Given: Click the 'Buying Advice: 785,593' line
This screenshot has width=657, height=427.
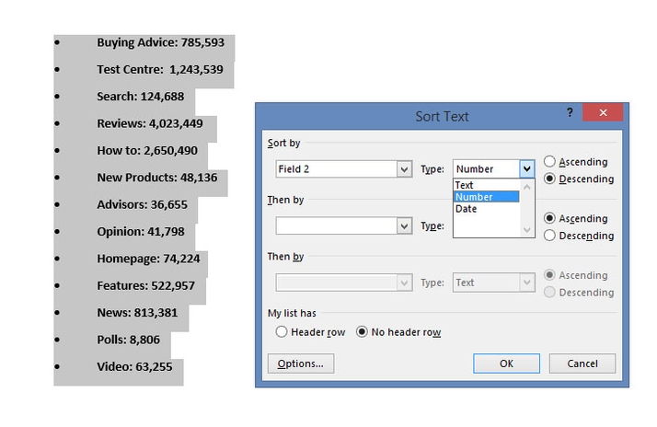Looking at the screenshot, I should click(160, 42).
